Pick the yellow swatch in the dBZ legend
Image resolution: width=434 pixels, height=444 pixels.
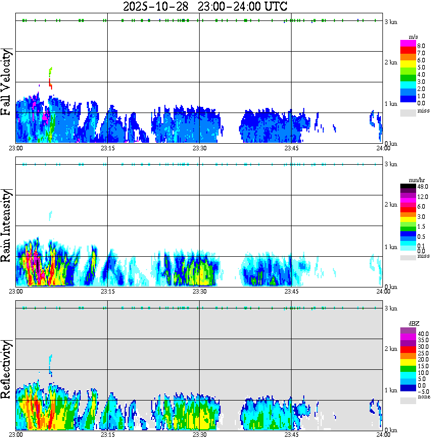[x=408, y=363]
